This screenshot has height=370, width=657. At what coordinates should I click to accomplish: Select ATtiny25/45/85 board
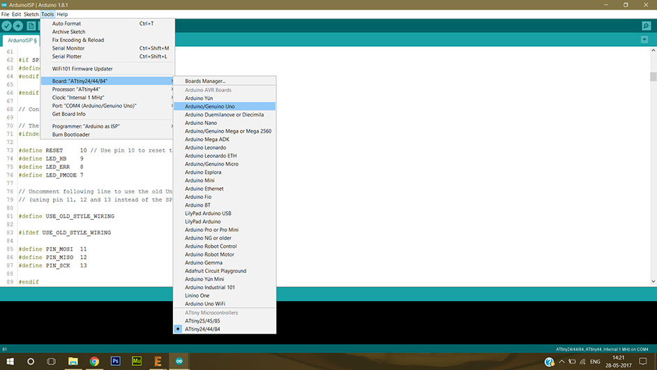225,321
